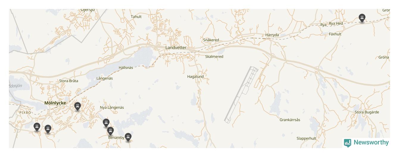This screenshot has height=157, width=399.
Task: Select the car marker beside Mölnlycke label
Action: point(77,106)
